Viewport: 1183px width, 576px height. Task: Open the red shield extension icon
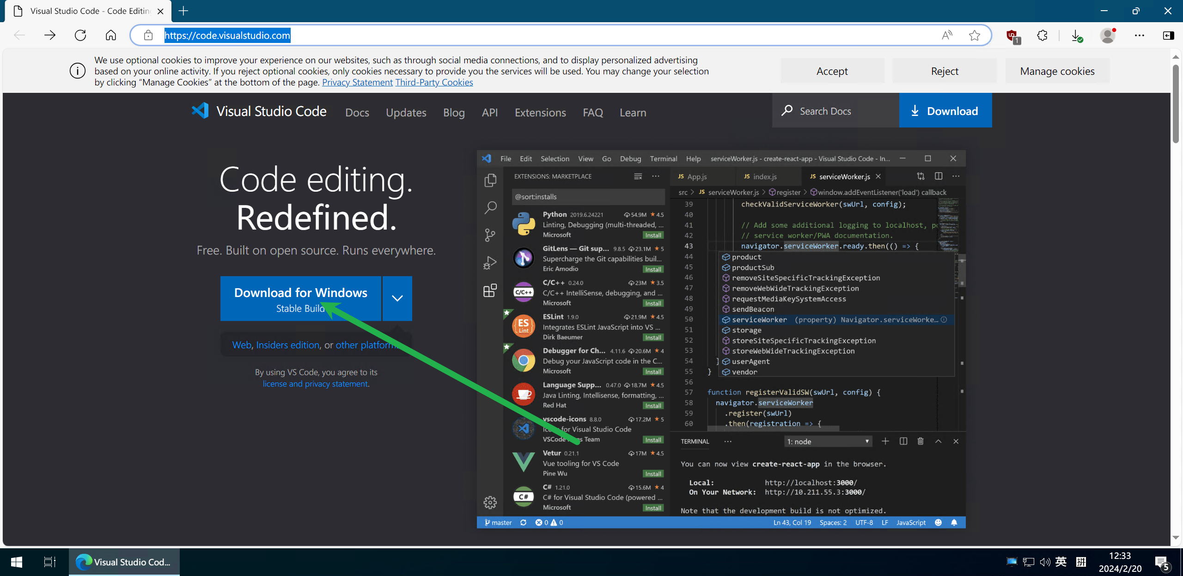tap(1012, 36)
